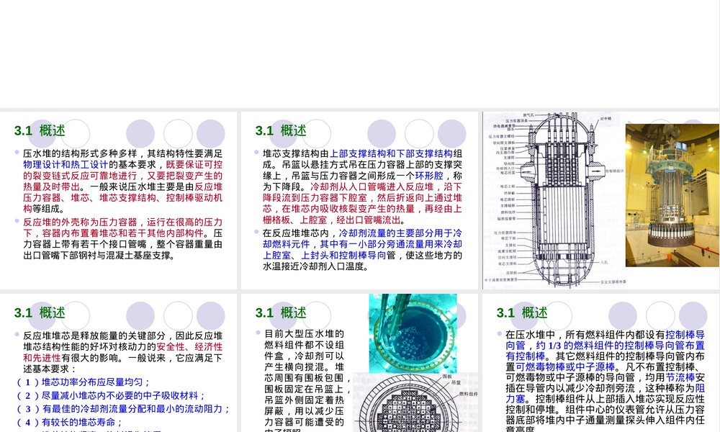The image size is (720, 432).
Task: Click the blue text 物理设计和热工设计
Action: (66, 165)
